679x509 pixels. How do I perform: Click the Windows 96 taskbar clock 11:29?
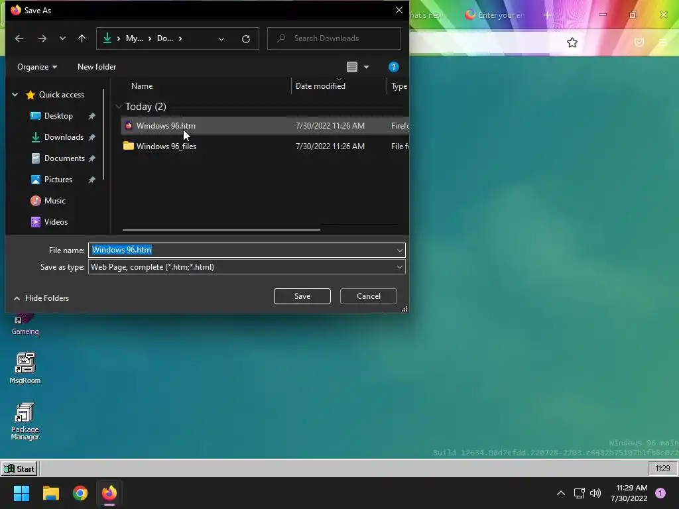coord(662,469)
